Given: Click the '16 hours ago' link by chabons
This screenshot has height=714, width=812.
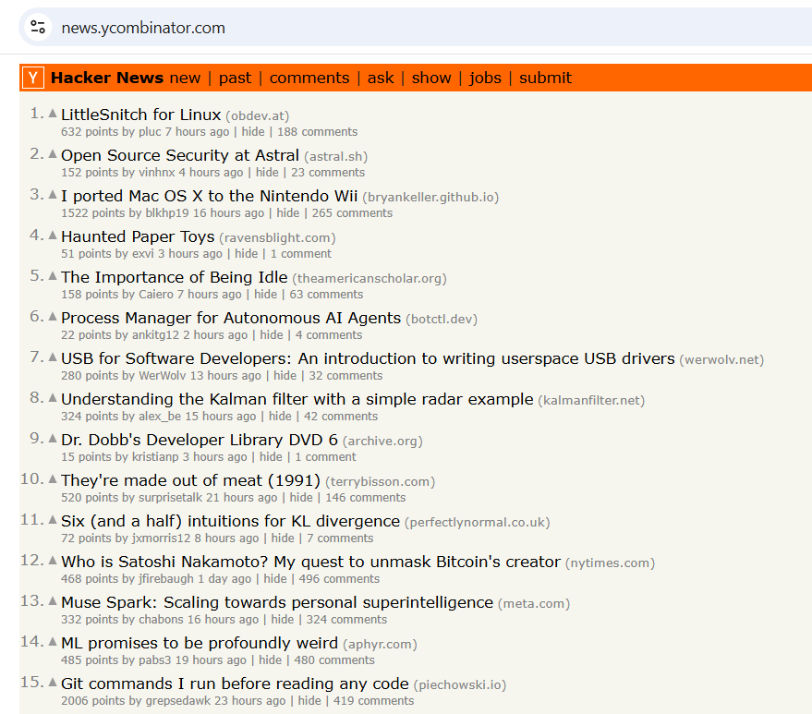Looking at the screenshot, I should point(223,619).
